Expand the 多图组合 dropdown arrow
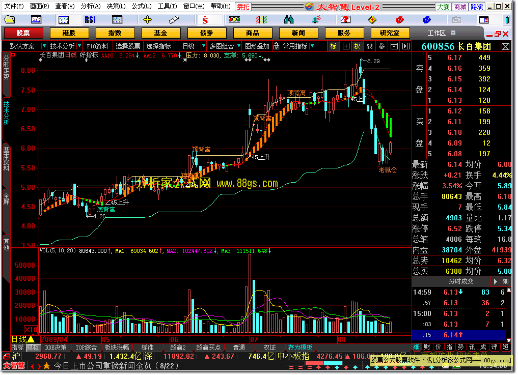The width and height of the screenshot is (518, 375). coord(239,46)
